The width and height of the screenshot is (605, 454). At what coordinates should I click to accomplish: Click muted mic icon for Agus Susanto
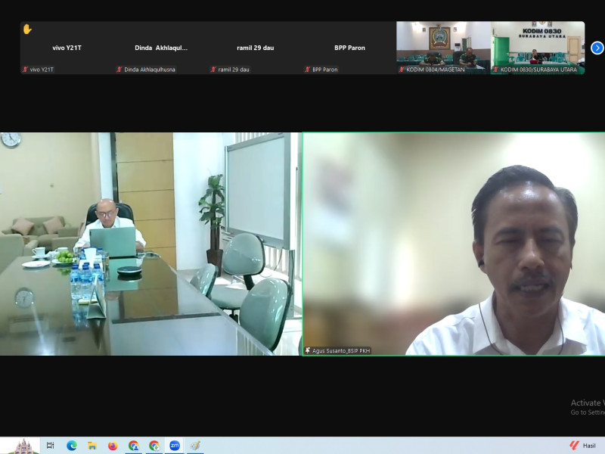[x=308, y=350]
